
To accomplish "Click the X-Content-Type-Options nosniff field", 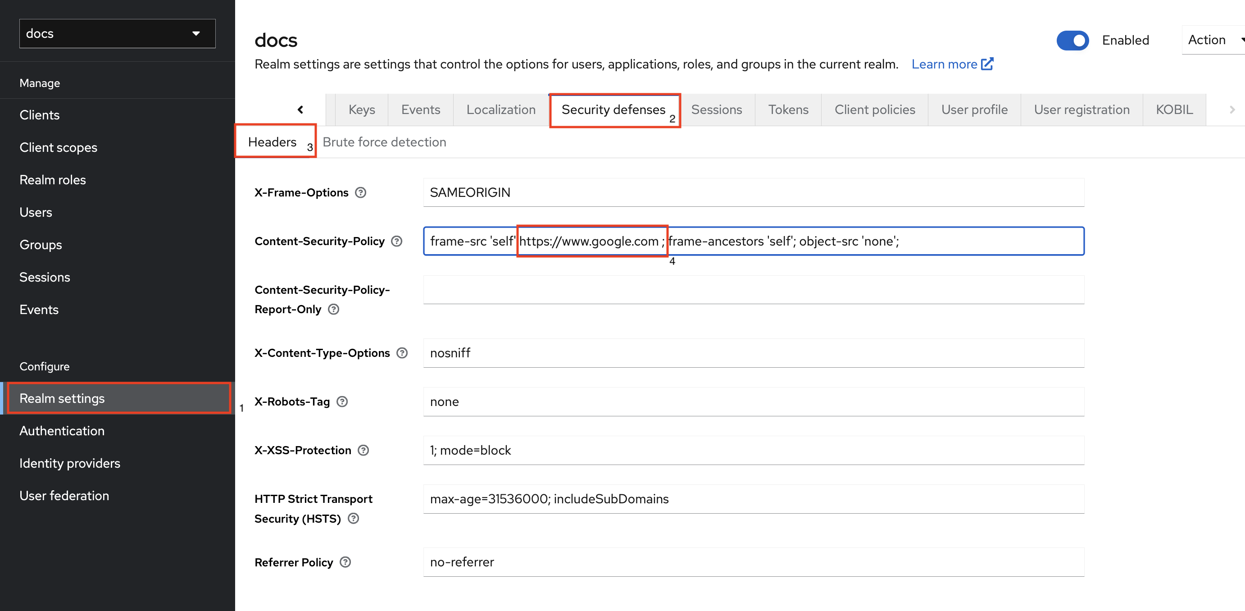I will coord(754,353).
